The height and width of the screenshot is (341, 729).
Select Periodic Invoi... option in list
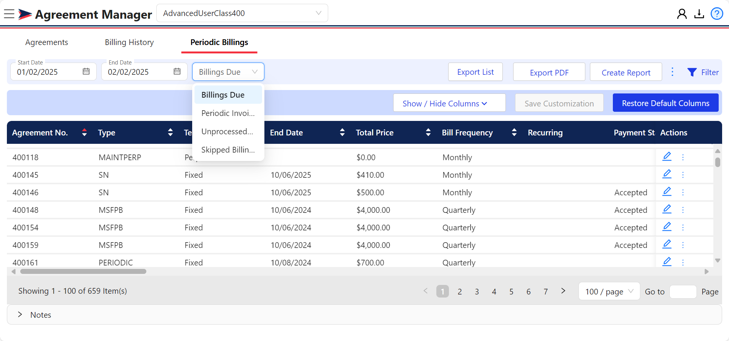pyautogui.click(x=228, y=113)
